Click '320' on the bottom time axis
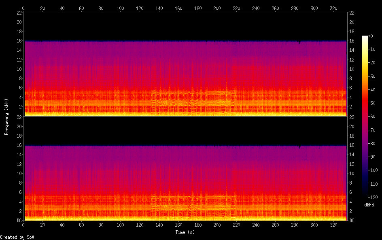Viewport: 382px width, 240px height. [x=333, y=225]
